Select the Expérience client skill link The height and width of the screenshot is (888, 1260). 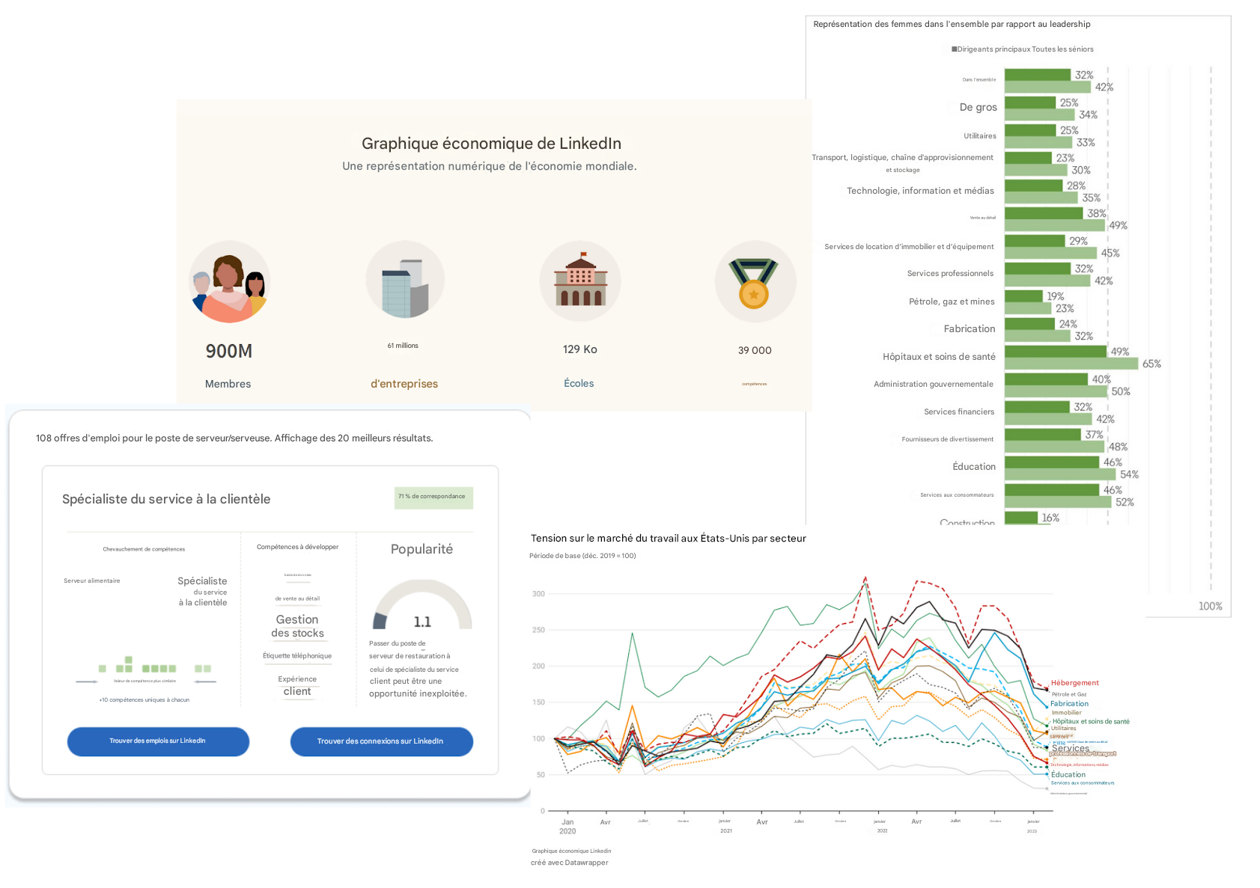pos(297,685)
